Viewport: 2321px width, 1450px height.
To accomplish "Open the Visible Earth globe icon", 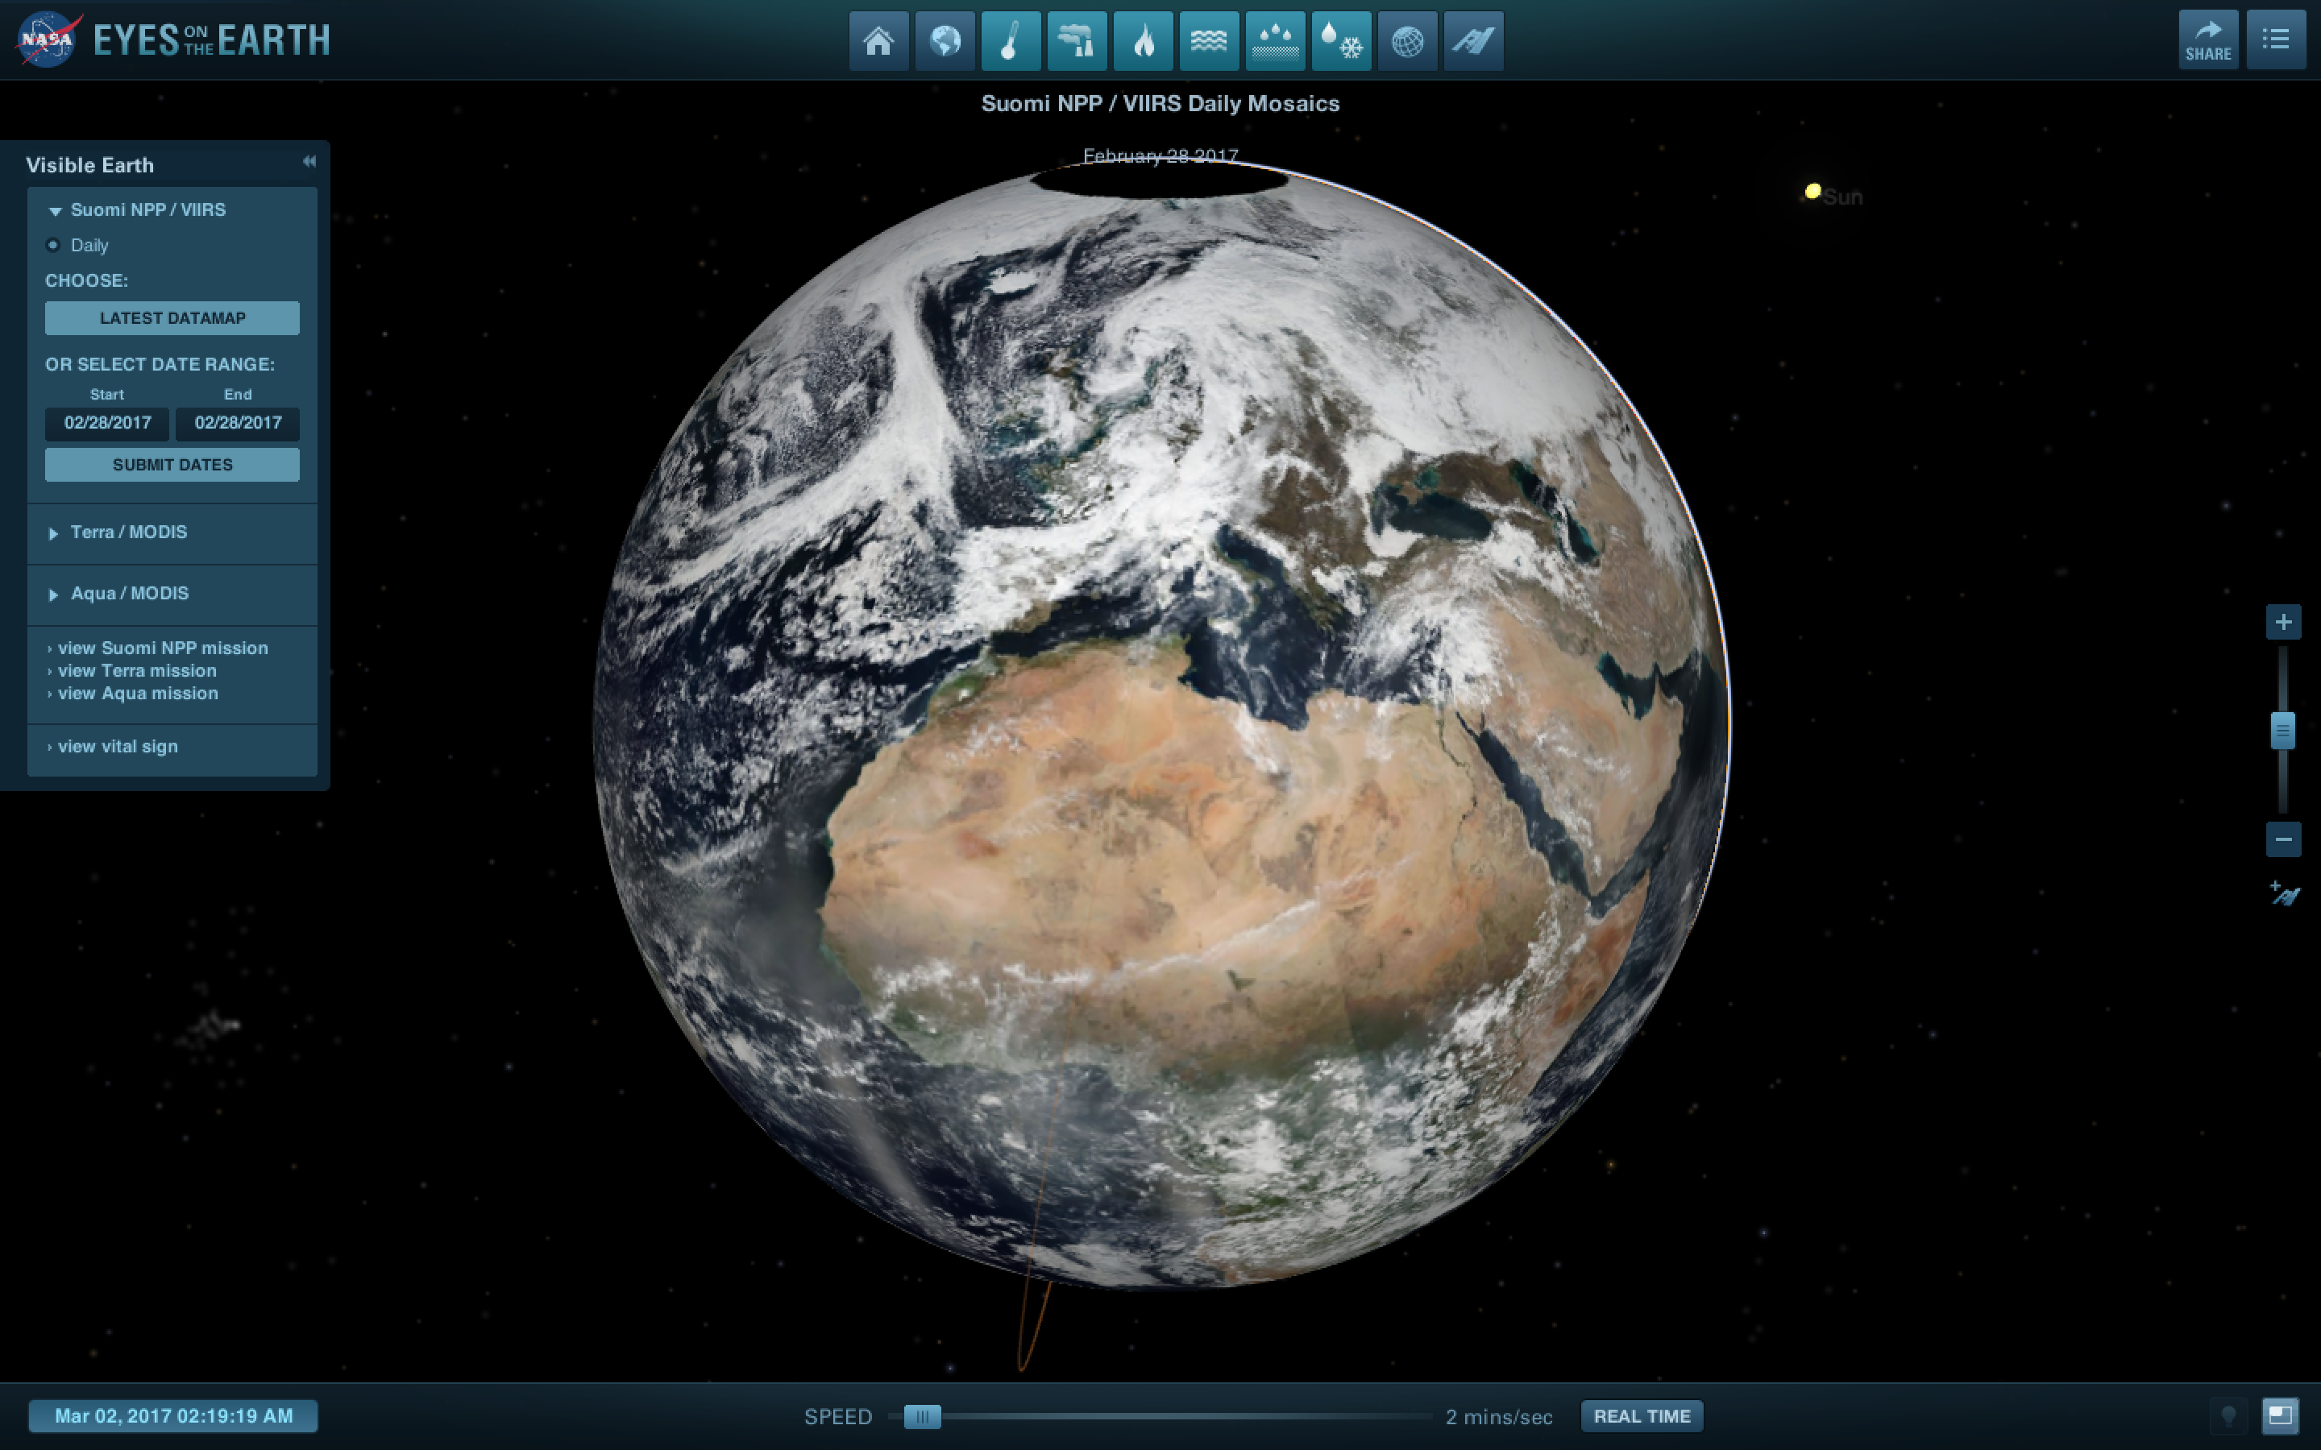I will (945, 41).
